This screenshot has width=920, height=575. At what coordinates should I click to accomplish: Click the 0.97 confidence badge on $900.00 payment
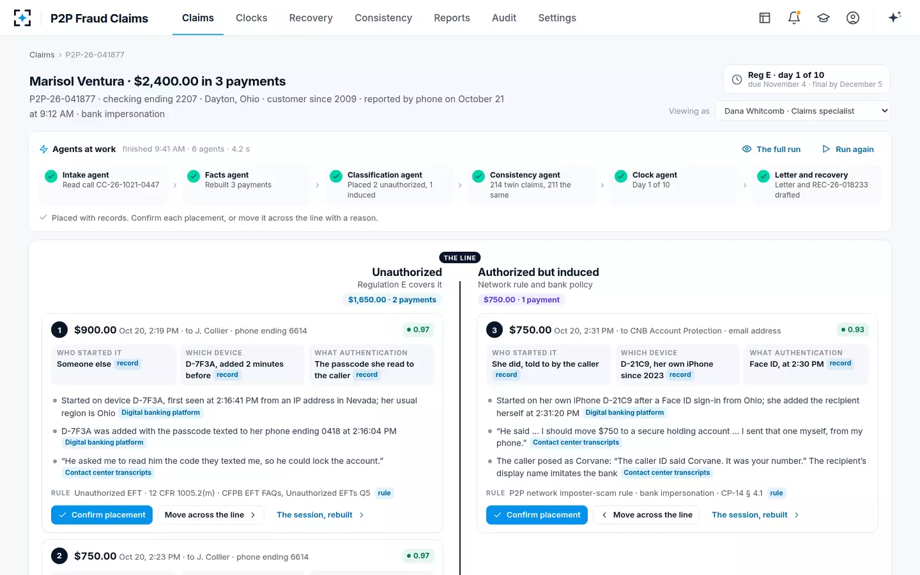coord(418,330)
